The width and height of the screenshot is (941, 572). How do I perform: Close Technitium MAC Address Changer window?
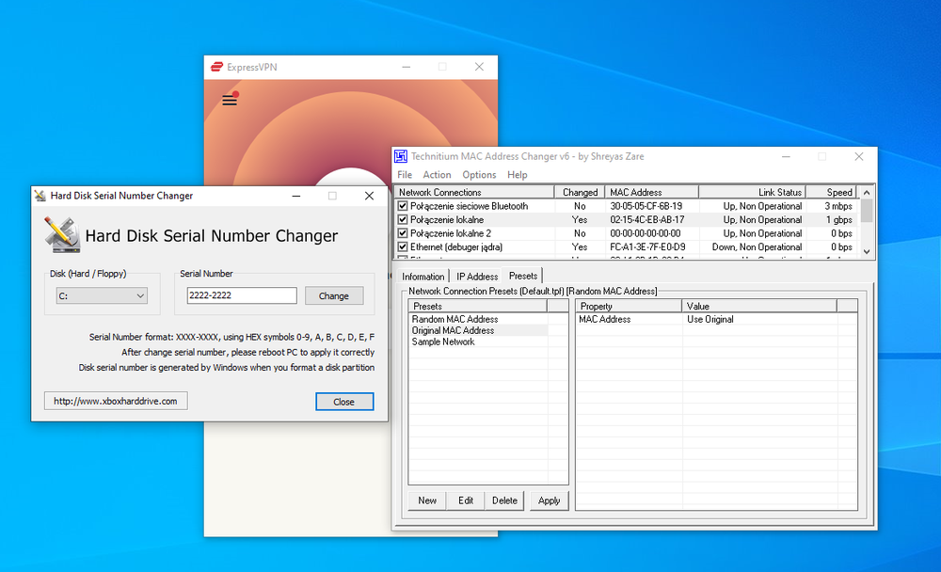click(x=859, y=156)
